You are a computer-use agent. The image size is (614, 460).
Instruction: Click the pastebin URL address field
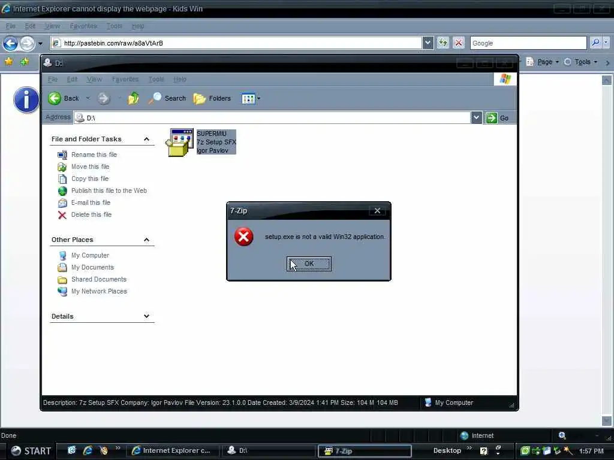point(236,43)
